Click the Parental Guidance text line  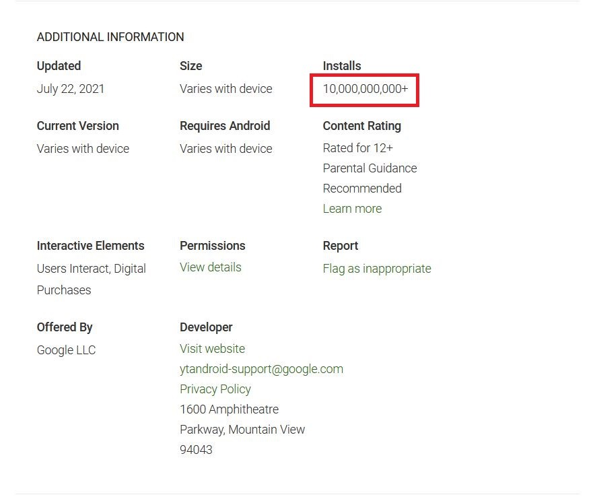coord(370,168)
